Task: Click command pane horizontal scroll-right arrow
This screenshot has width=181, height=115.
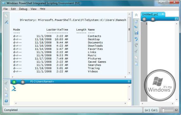Action: 125,103
